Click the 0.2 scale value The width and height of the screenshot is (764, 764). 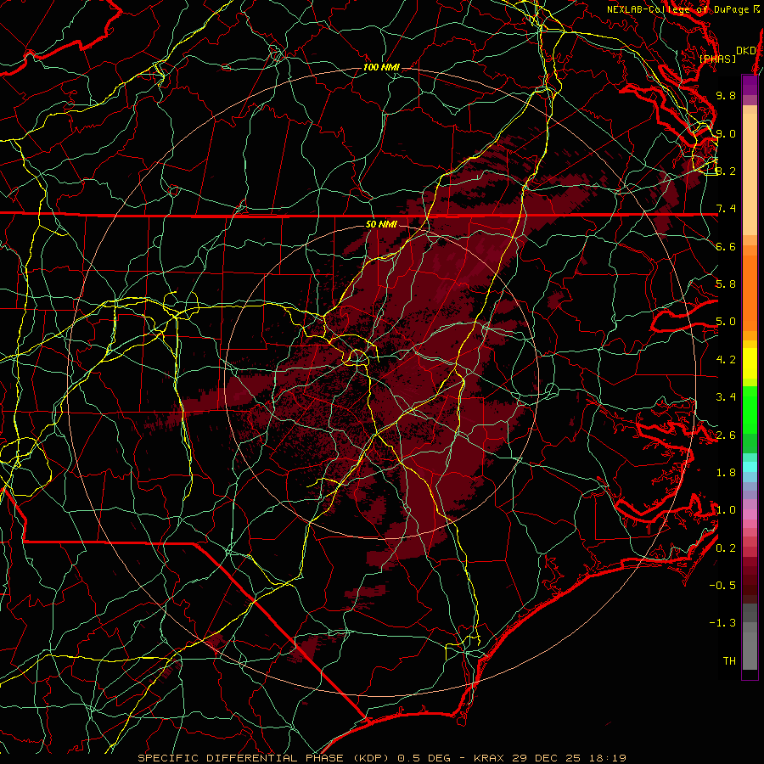pyautogui.click(x=726, y=548)
